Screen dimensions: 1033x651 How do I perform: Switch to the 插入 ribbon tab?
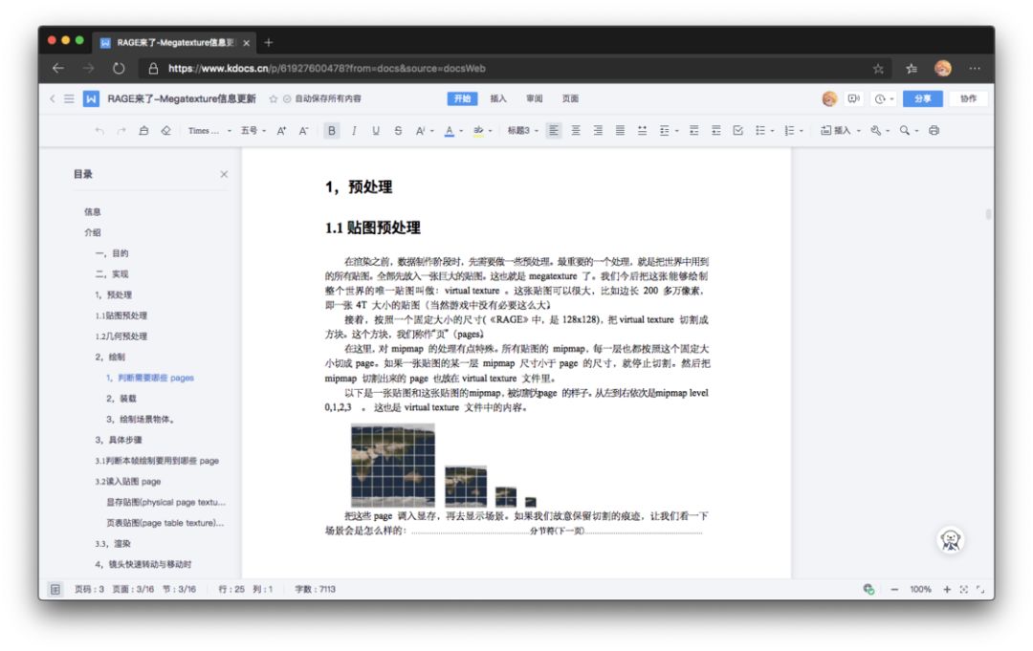[x=498, y=98]
